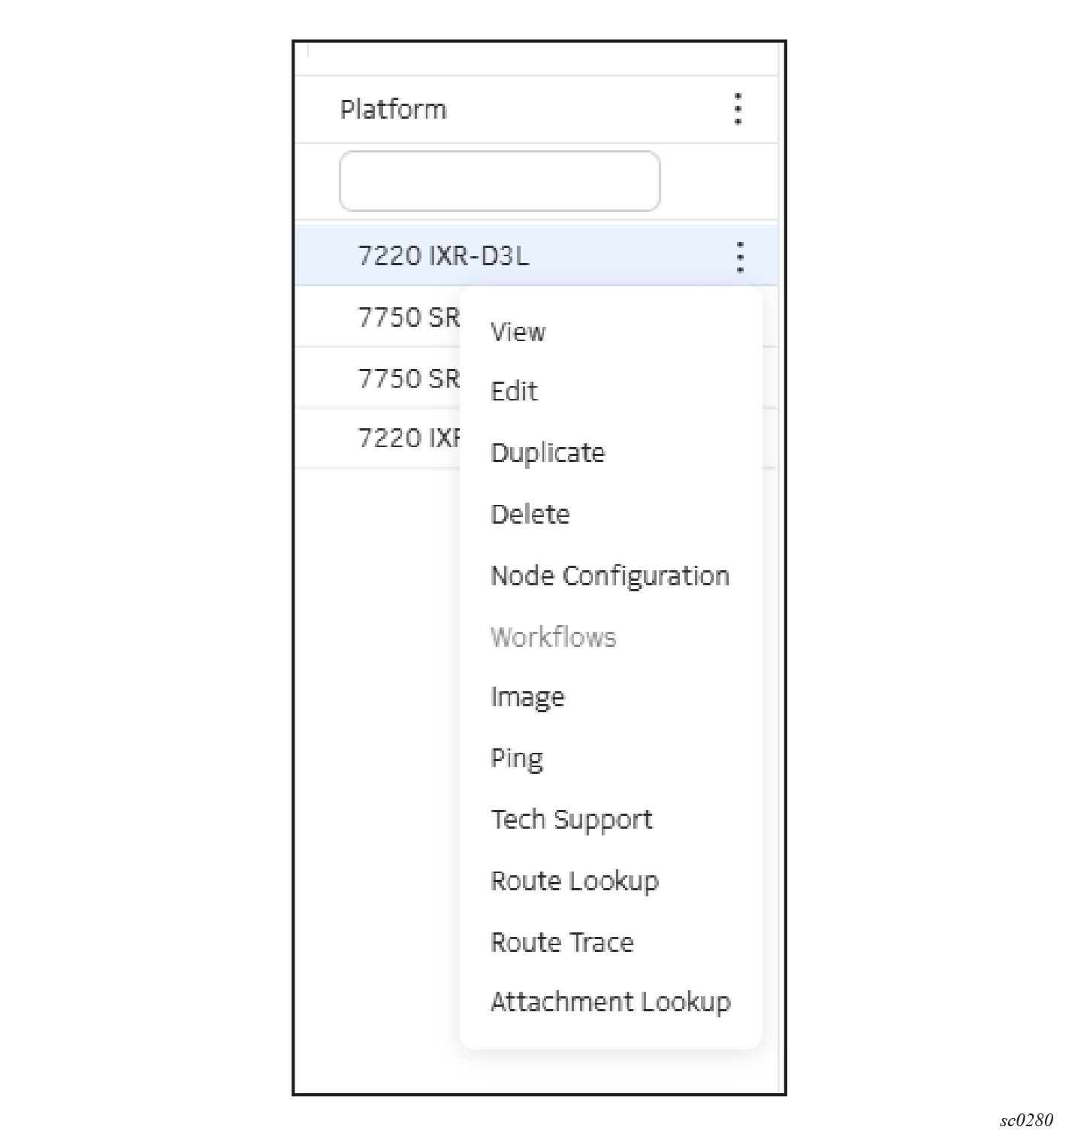This screenshot has width=1069, height=1139.
Task: Select the second 7750 SR row
Action: (x=408, y=378)
